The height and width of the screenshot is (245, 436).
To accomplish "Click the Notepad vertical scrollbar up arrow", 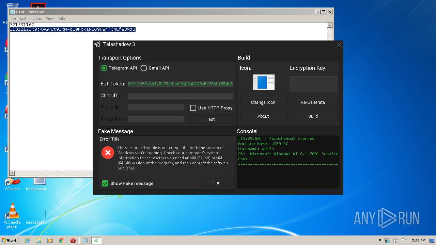I will coord(329,25).
